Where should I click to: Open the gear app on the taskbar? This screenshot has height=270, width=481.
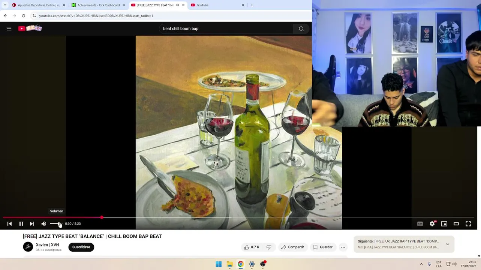coord(252,264)
